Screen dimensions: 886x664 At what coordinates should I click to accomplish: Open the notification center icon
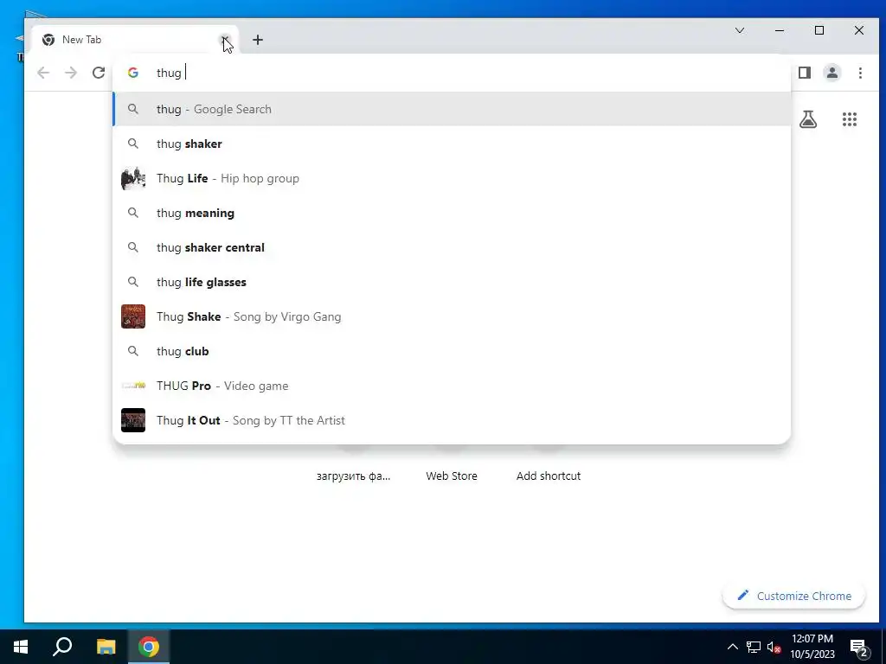[859, 648]
